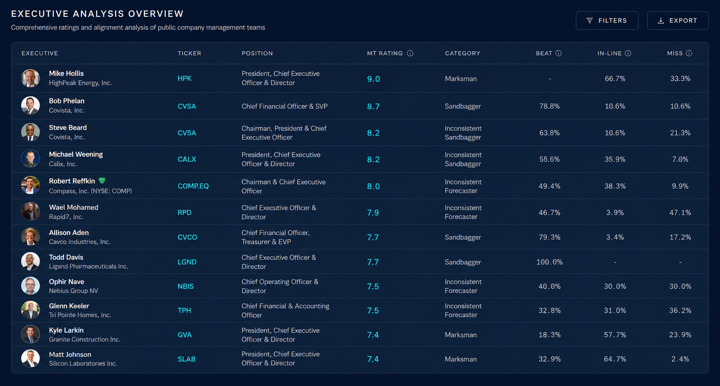Select the name Allison Aden

pos(69,233)
